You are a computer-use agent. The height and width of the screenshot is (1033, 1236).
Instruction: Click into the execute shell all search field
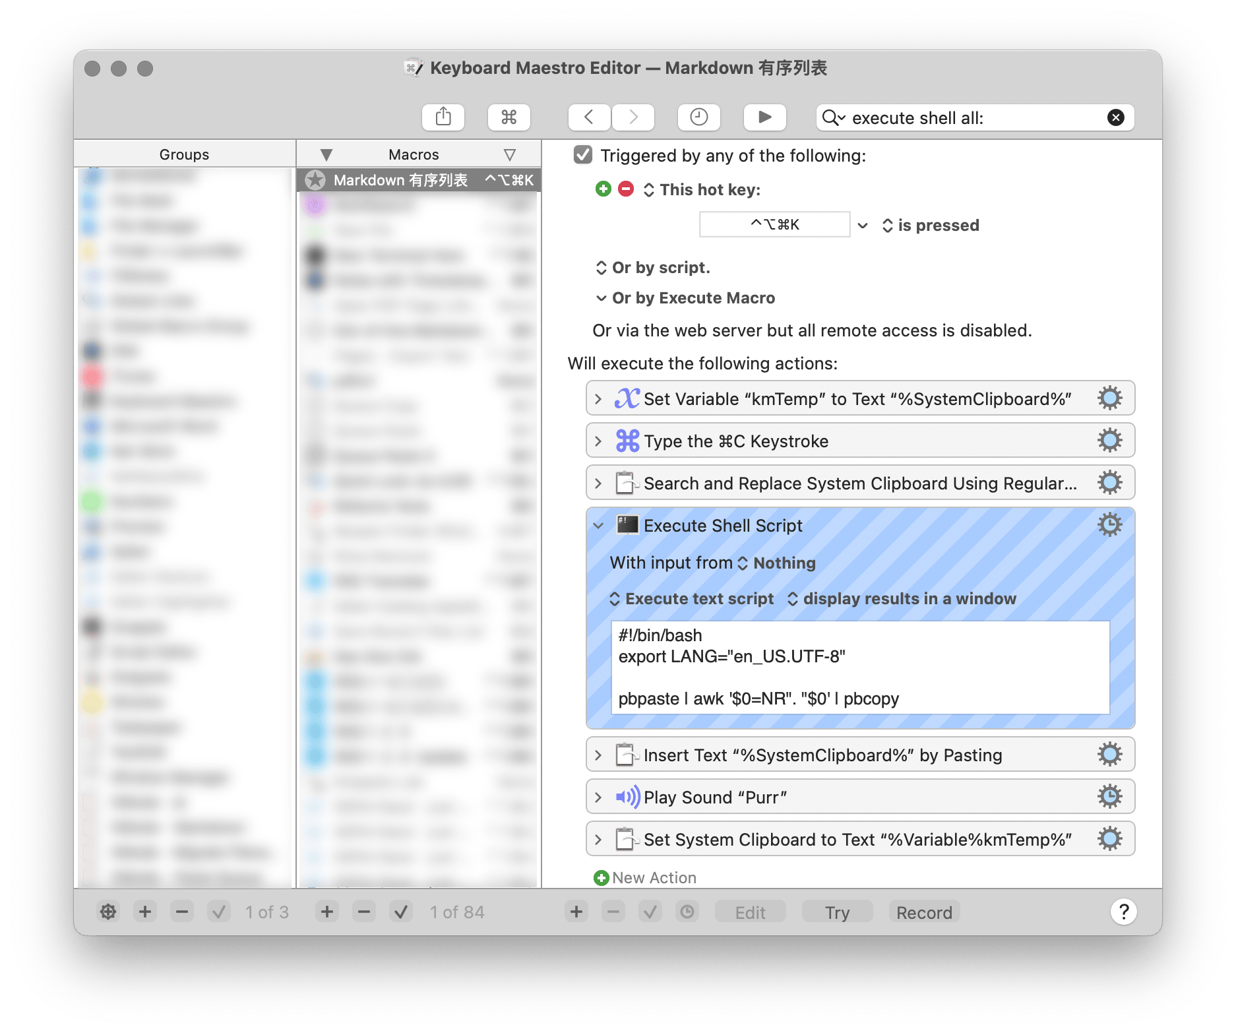(976, 118)
